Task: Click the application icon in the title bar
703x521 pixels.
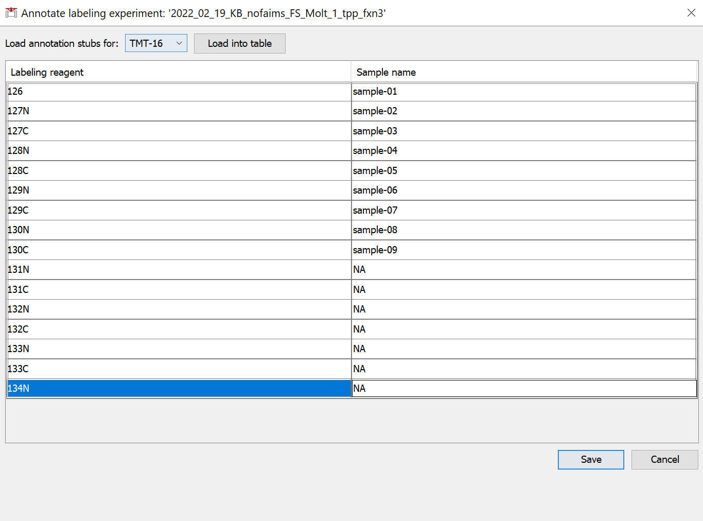Action: coord(11,12)
